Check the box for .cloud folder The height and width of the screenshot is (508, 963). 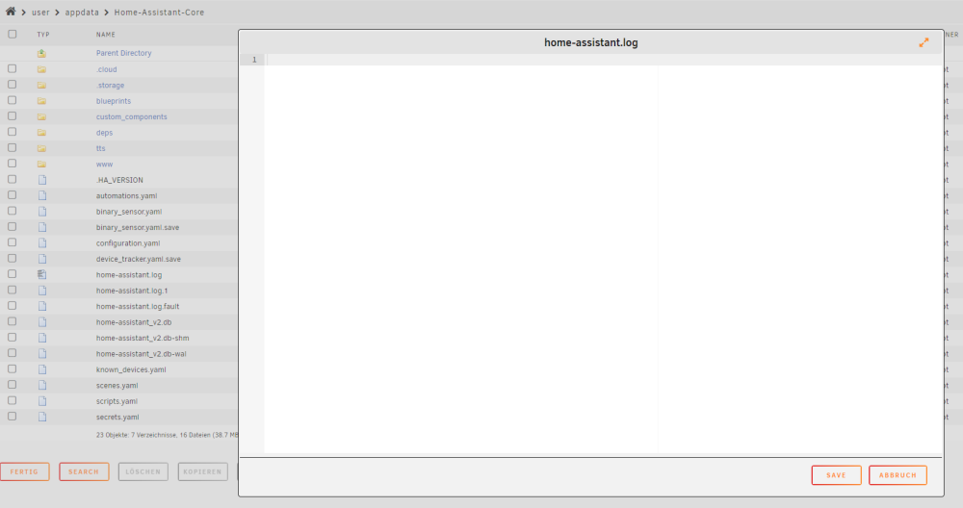[13, 68]
